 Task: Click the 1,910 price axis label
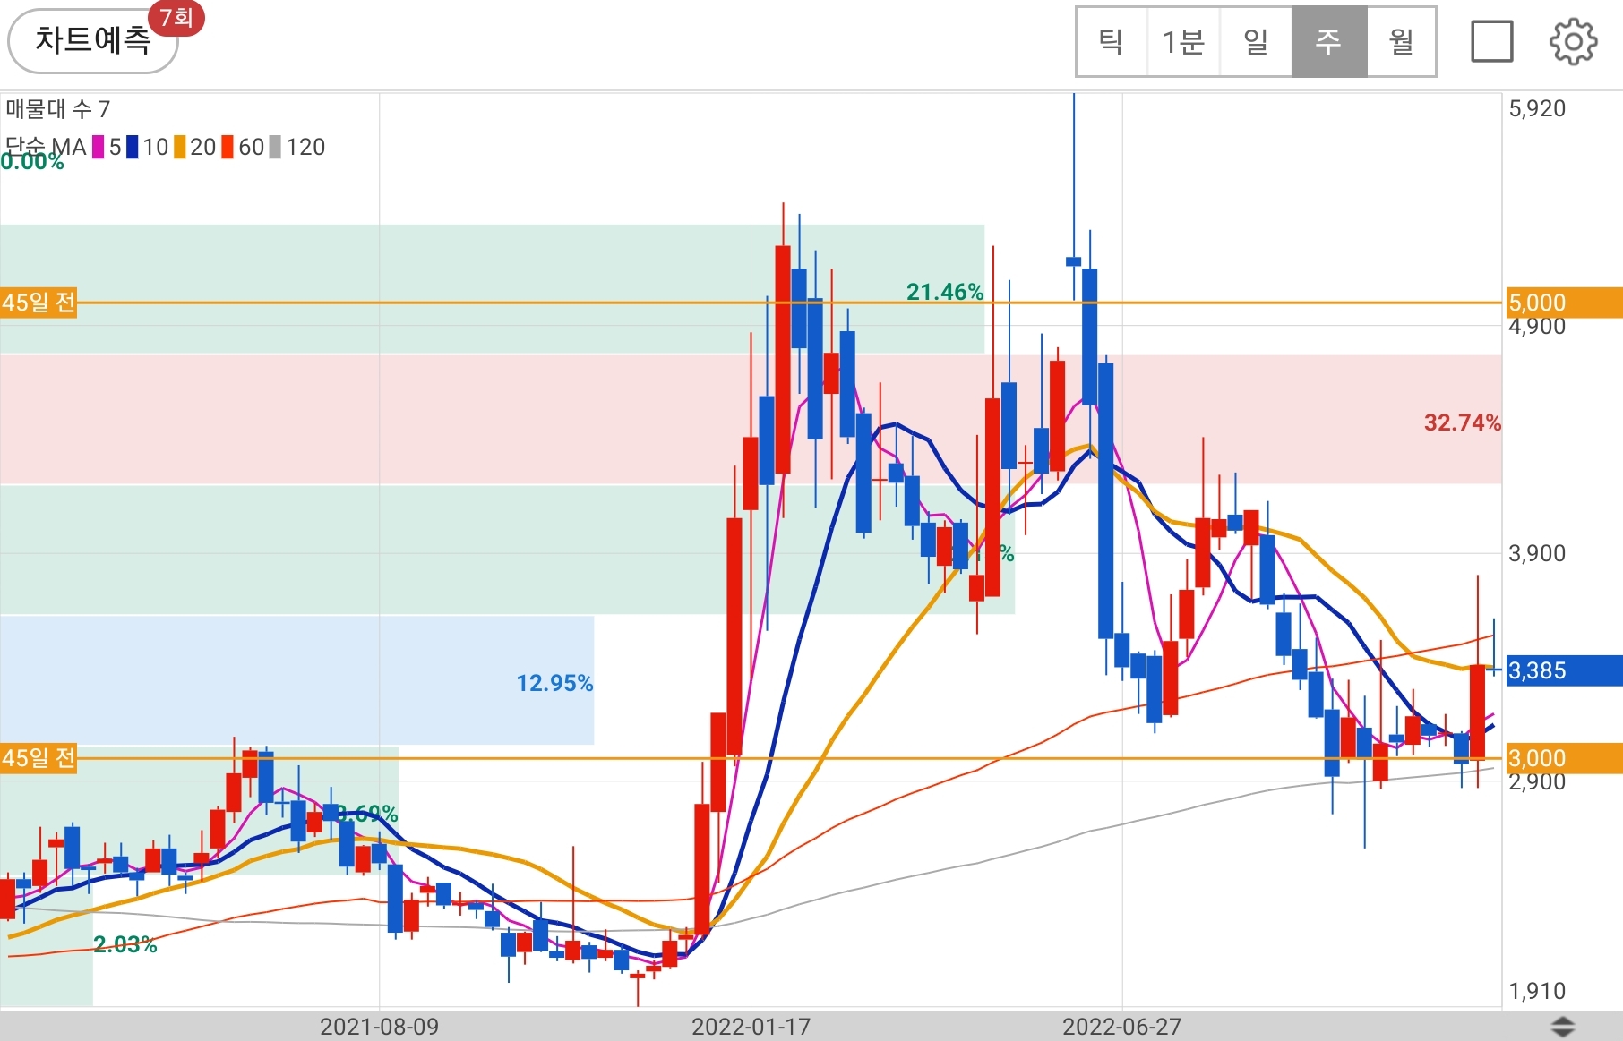pyautogui.click(x=1537, y=991)
